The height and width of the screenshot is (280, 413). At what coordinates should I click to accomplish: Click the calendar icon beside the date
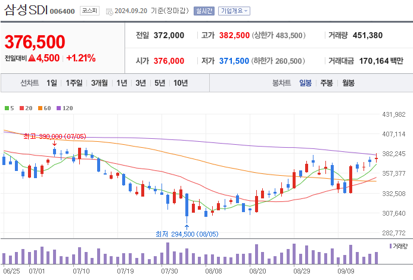[109, 11]
